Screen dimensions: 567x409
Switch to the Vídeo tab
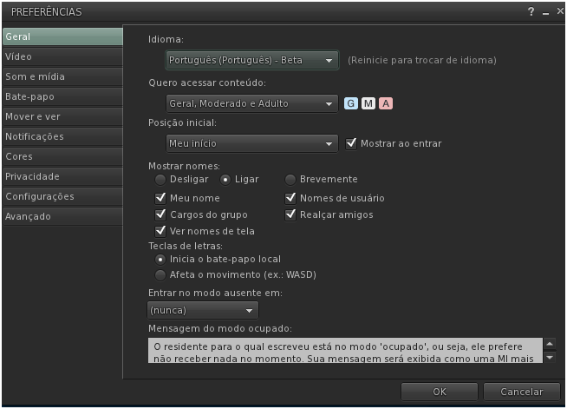pos(61,56)
